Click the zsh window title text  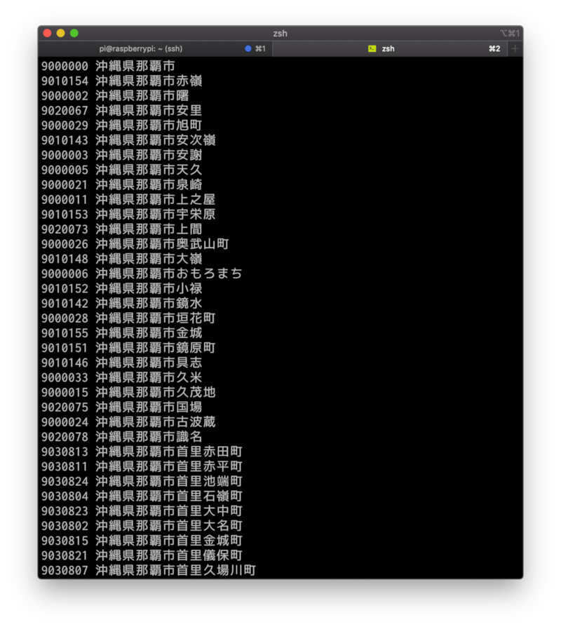(x=280, y=34)
